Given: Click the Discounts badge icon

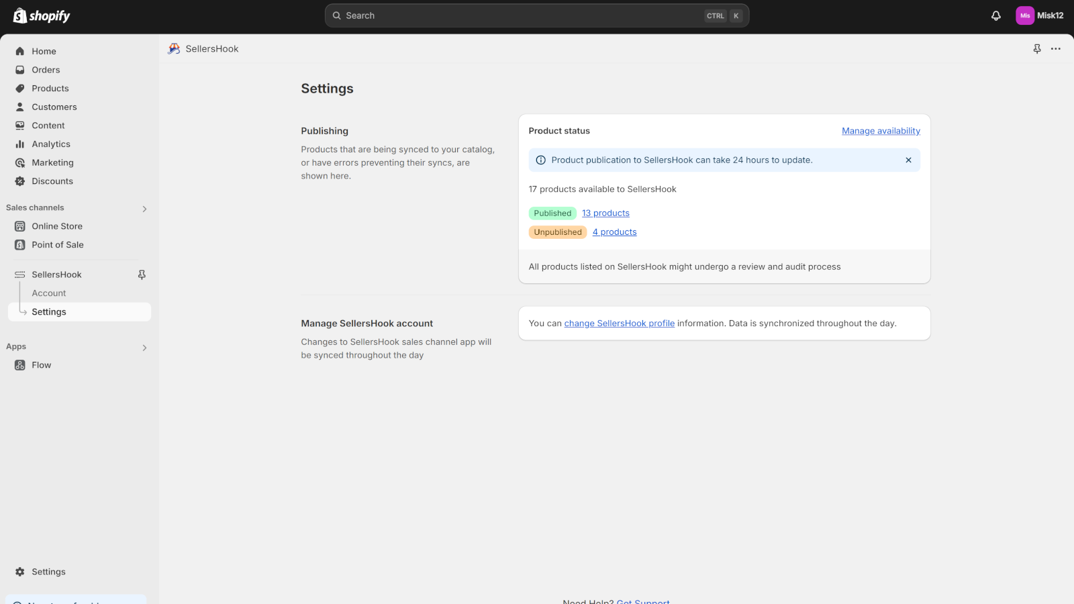Looking at the screenshot, I should coord(20,181).
